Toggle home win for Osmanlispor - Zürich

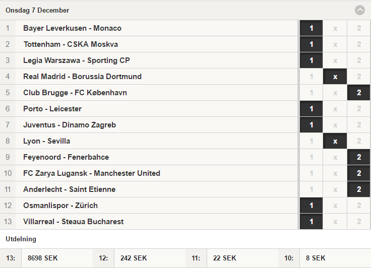tap(311, 206)
